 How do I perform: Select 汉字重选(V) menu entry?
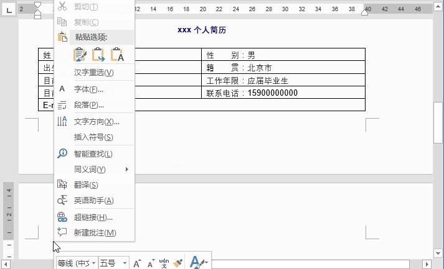94,73
